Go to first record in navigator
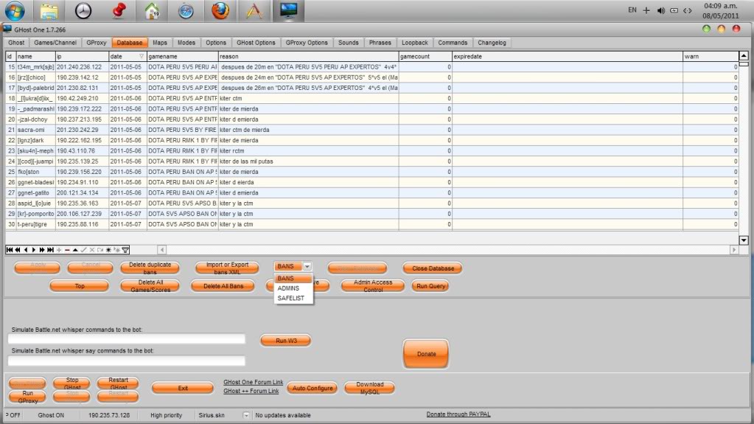This screenshot has height=424, width=754. [x=9, y=250]
